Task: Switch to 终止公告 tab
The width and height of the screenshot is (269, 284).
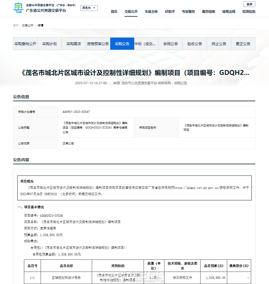Action: pyautogui.click(x=219, y=44)
